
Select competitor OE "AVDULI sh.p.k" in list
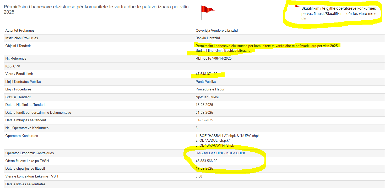point(213,141)
